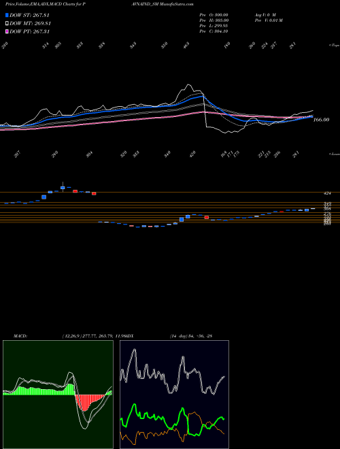This screenshot has width=340, height=449.
Task: Select the 'DOW PT: 267.31' legend text
Action: pyautogui.click(x=29, y=31)
